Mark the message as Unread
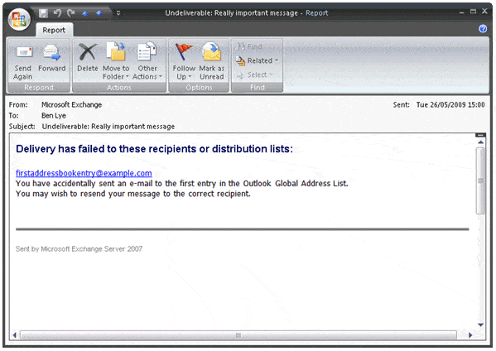The width and height of the screenshot is (496, 351). 212,62
